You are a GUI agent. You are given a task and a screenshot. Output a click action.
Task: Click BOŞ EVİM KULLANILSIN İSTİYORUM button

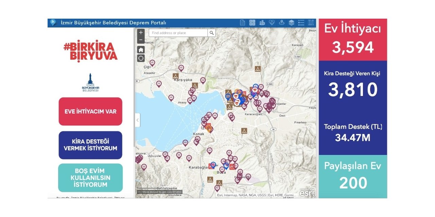[90, 178]
